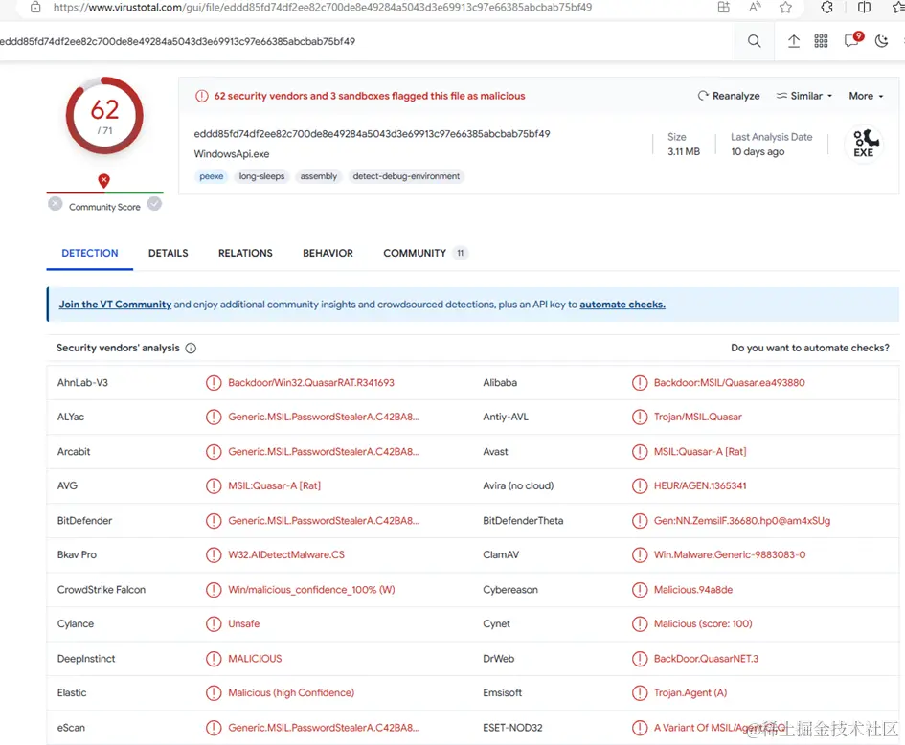Image resolution: width=905 pixels, height=745 pixels.
Task: Open the VirusTotal apps grid icon
Action: pyautogui.click(x=821, y=41)
